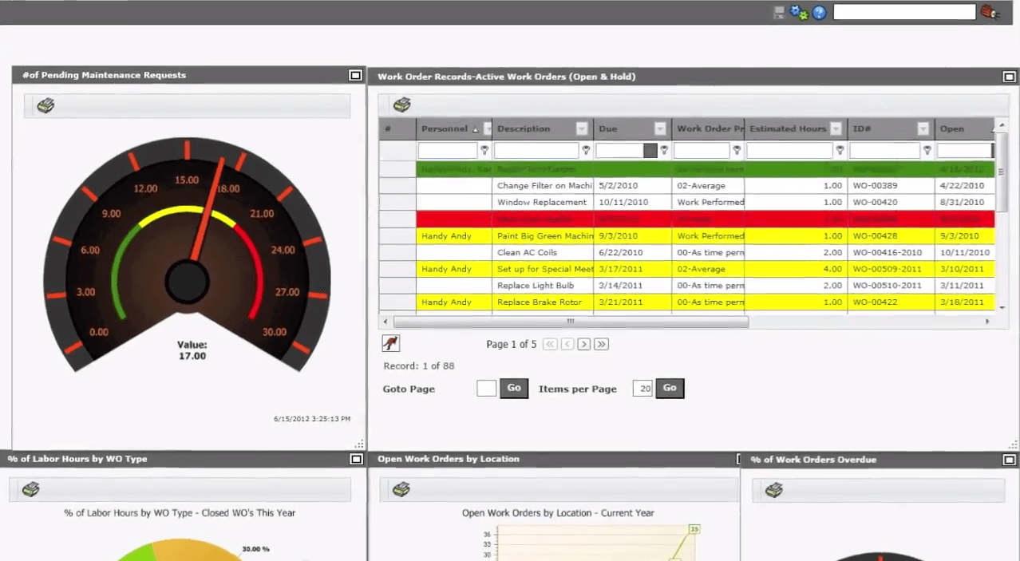Print the % of Labor Hours panel

point(30,489)
